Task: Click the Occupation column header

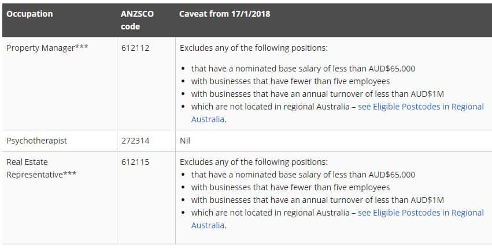Action: pyautogui.click(x=29, y=14)
